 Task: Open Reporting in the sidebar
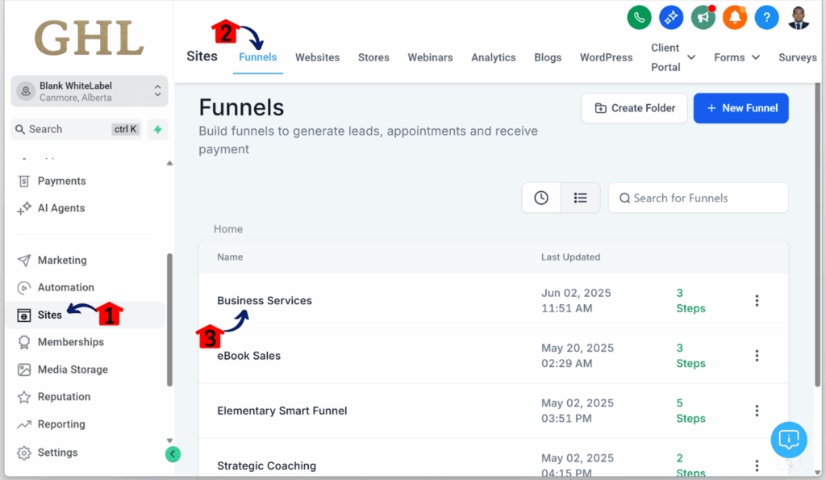51,424
